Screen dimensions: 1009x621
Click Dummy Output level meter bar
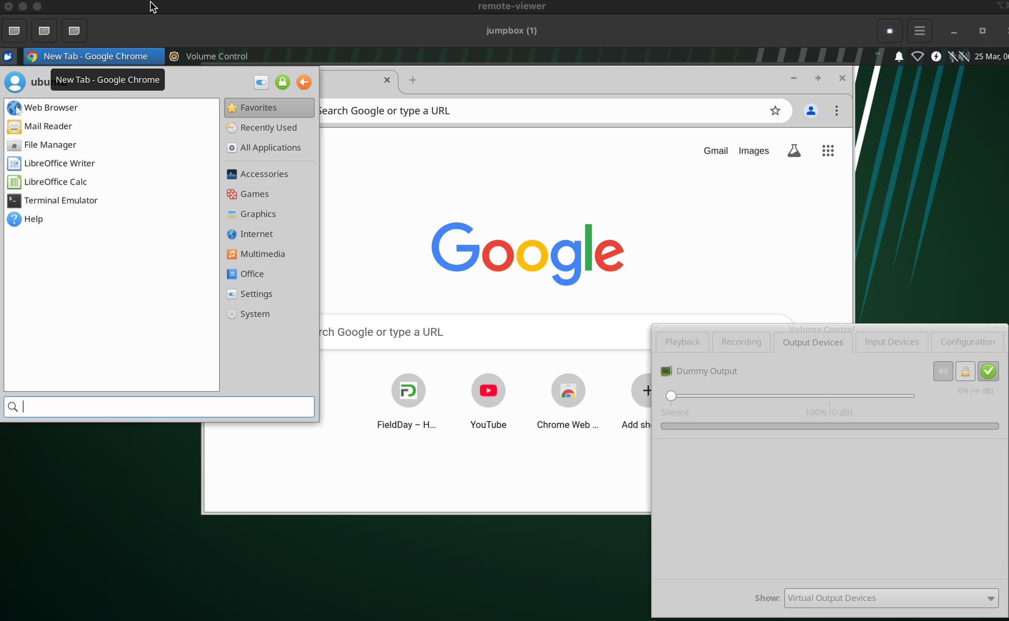point(829,426)
